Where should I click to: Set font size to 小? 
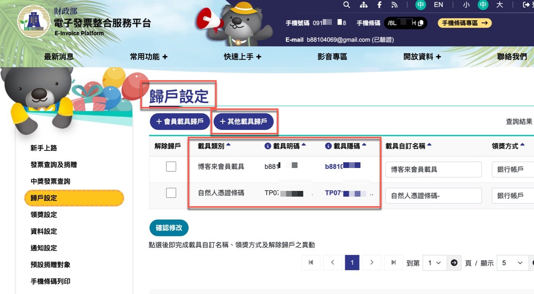click(466, 5)
